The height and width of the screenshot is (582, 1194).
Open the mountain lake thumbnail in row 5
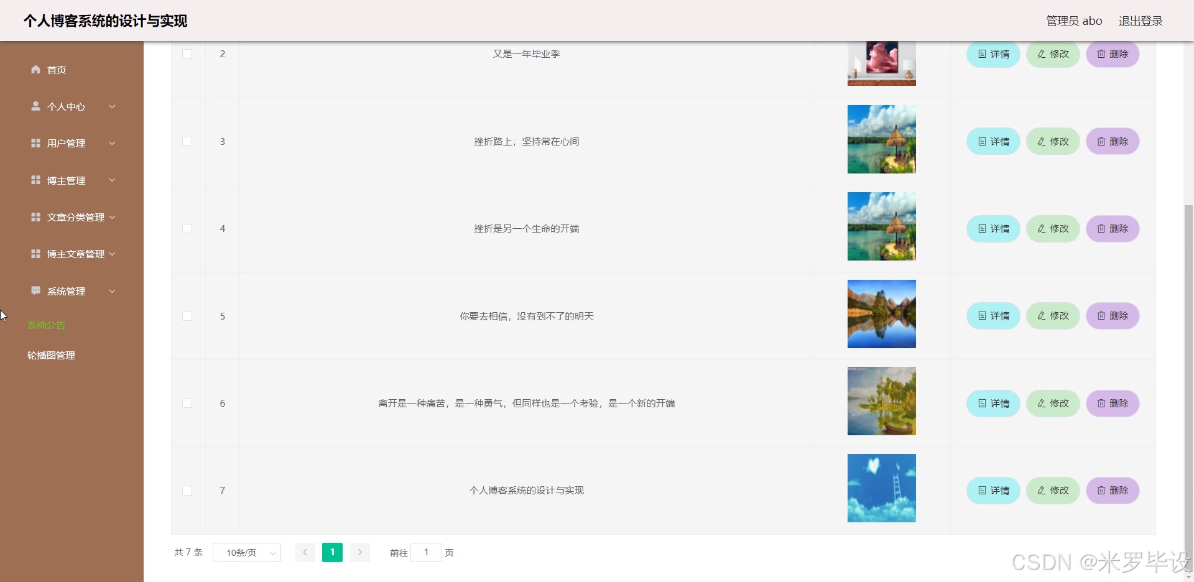pos(881,314)
